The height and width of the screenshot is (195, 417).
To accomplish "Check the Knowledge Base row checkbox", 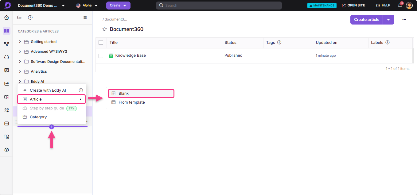I will pyautogui.click(x=101, y=55).
